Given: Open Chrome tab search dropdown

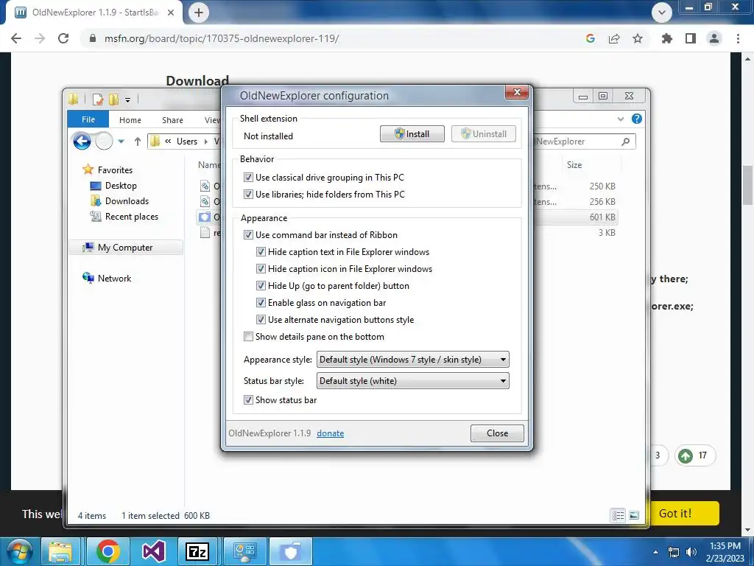Looking at the screenshot, I should 662,13.
